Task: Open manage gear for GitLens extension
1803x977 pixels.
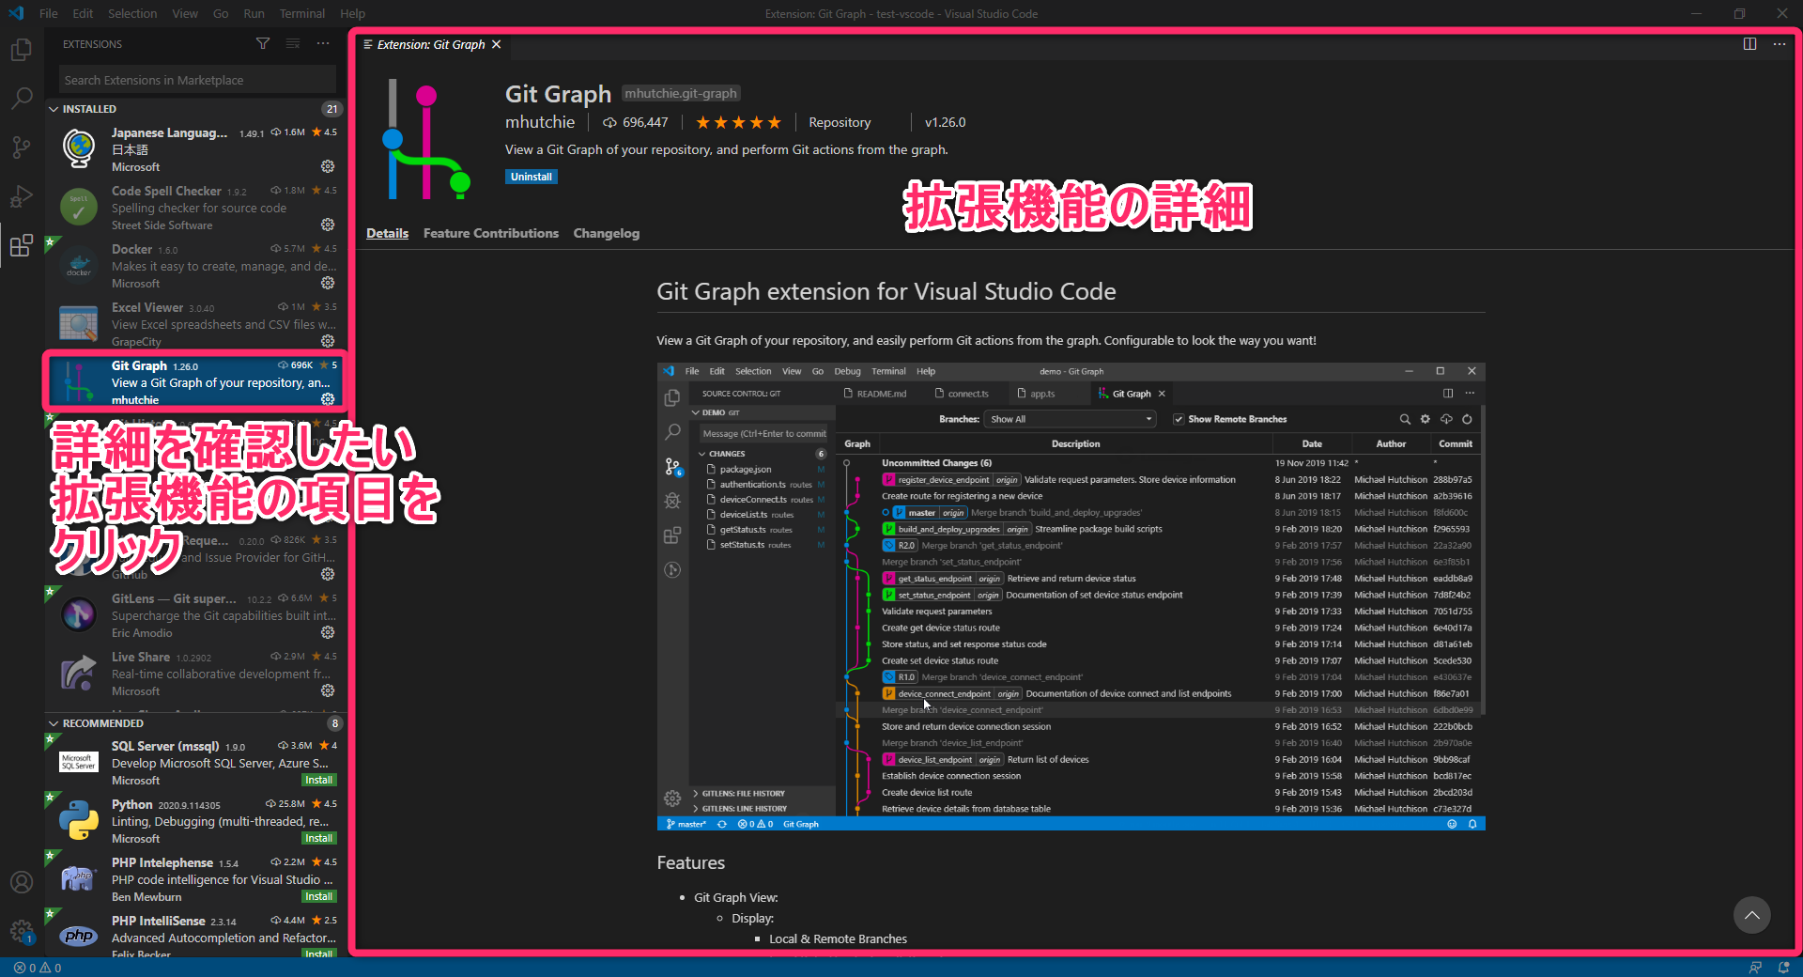Action: click(328, 632)
